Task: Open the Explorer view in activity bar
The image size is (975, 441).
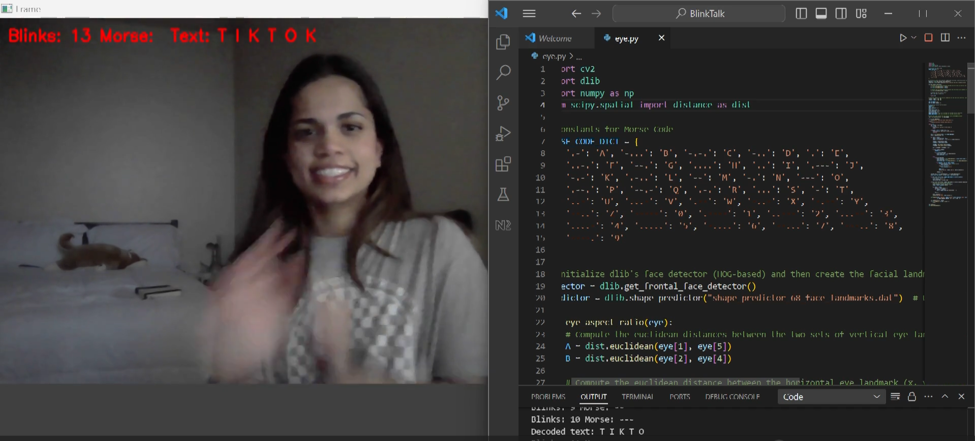Action: coord(503,42)
